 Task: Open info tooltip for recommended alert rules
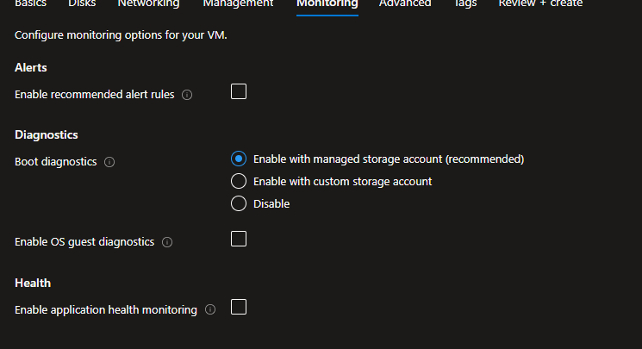point(187,95)
